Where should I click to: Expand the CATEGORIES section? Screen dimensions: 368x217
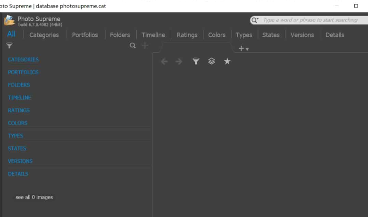(23, 59)
